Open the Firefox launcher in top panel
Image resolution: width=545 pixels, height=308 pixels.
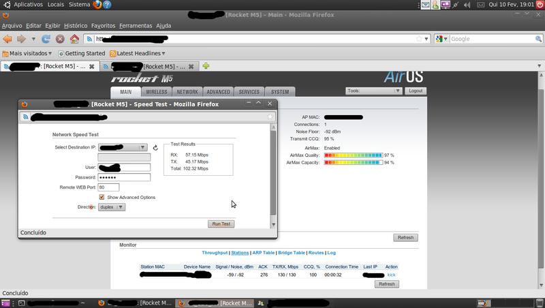(97, 5)
